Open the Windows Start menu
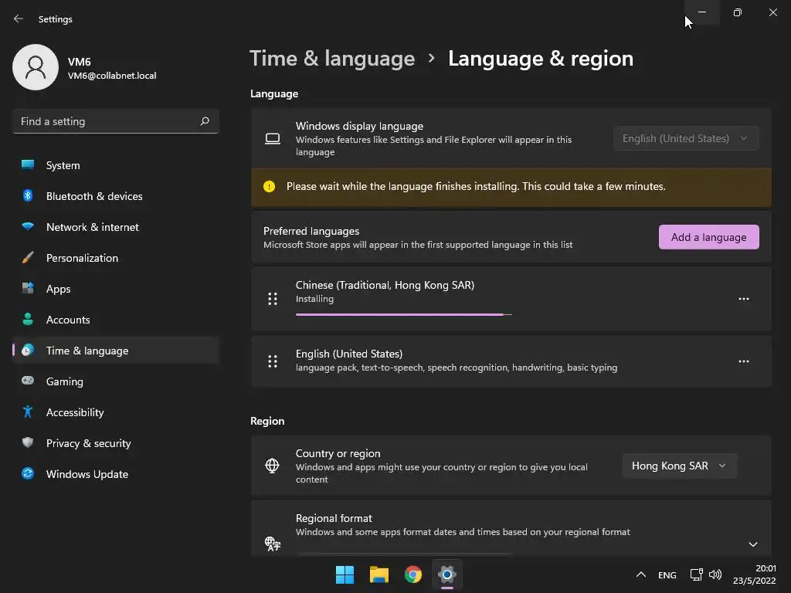The width and height of the screenshot is (791, 593). (345, 574)
